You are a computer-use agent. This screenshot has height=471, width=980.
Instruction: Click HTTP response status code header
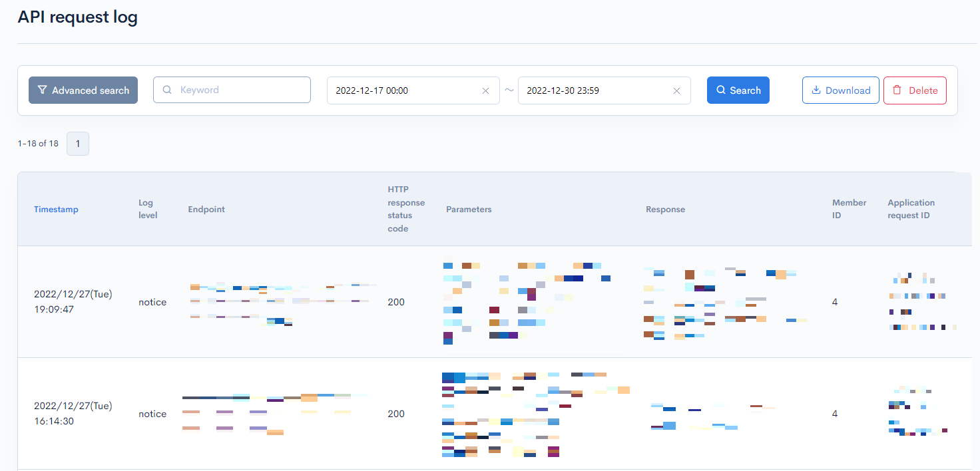[x=406, y=209]
